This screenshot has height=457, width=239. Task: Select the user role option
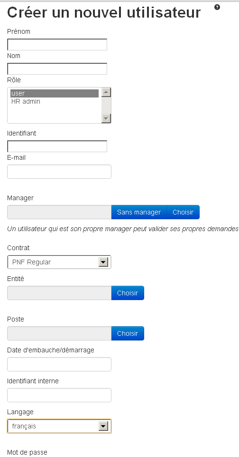point(55,93)
